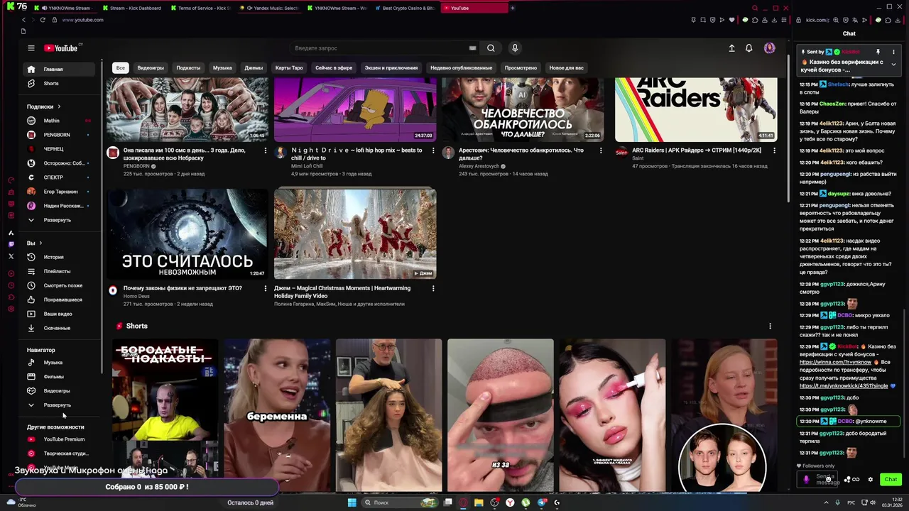Viewport: 909px width, 511px height.
Task: Select the 'Джемы' filter chip
Action: pos(254,68)
